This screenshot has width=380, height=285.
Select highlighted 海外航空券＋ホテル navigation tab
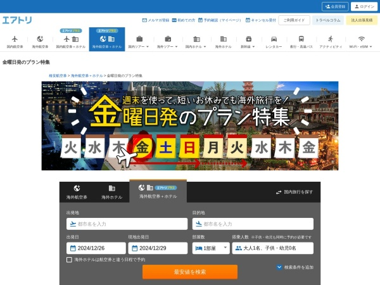(107, 39)
